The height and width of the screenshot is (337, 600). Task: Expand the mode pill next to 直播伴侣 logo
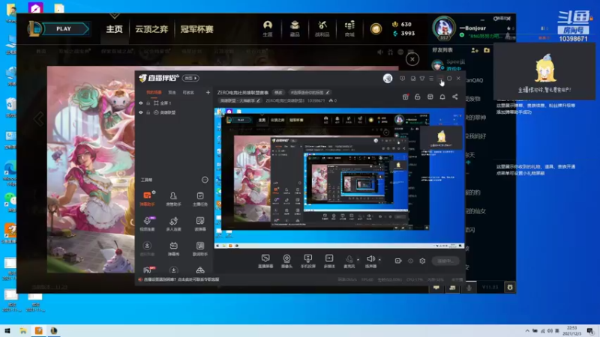point(190,79)
